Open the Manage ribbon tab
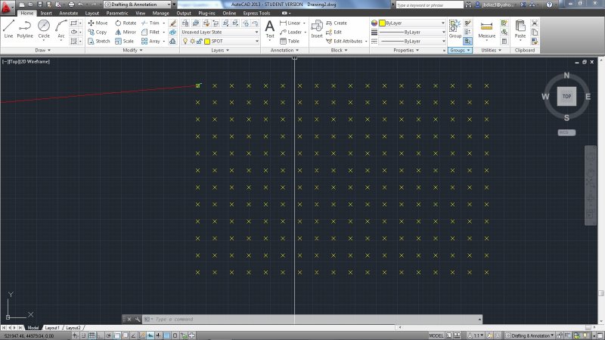The image size is (605, 340). pos(160,13)
